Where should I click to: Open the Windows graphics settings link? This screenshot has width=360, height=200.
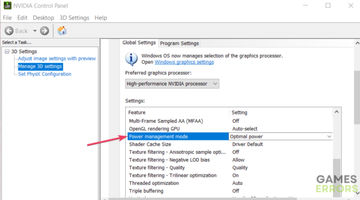pos(184,62)
